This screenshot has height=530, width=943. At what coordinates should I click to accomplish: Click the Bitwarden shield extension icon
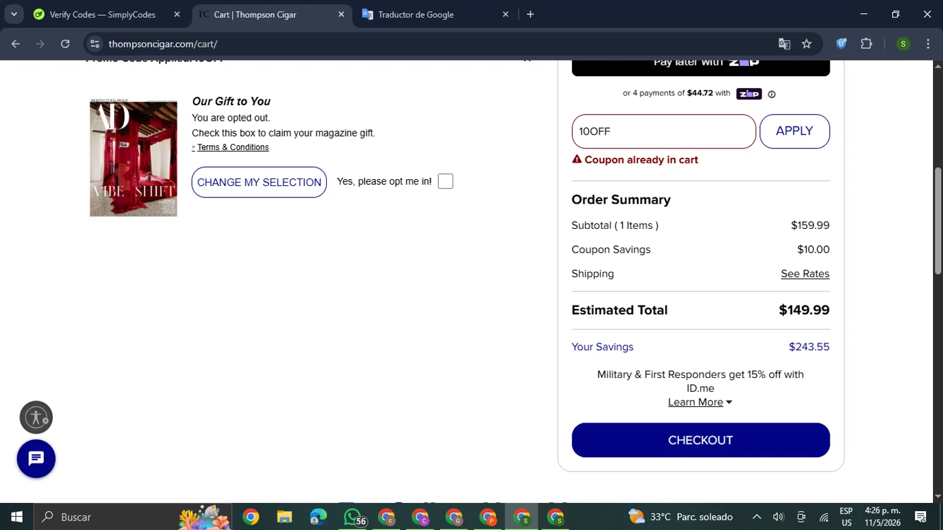click(841, 44)
